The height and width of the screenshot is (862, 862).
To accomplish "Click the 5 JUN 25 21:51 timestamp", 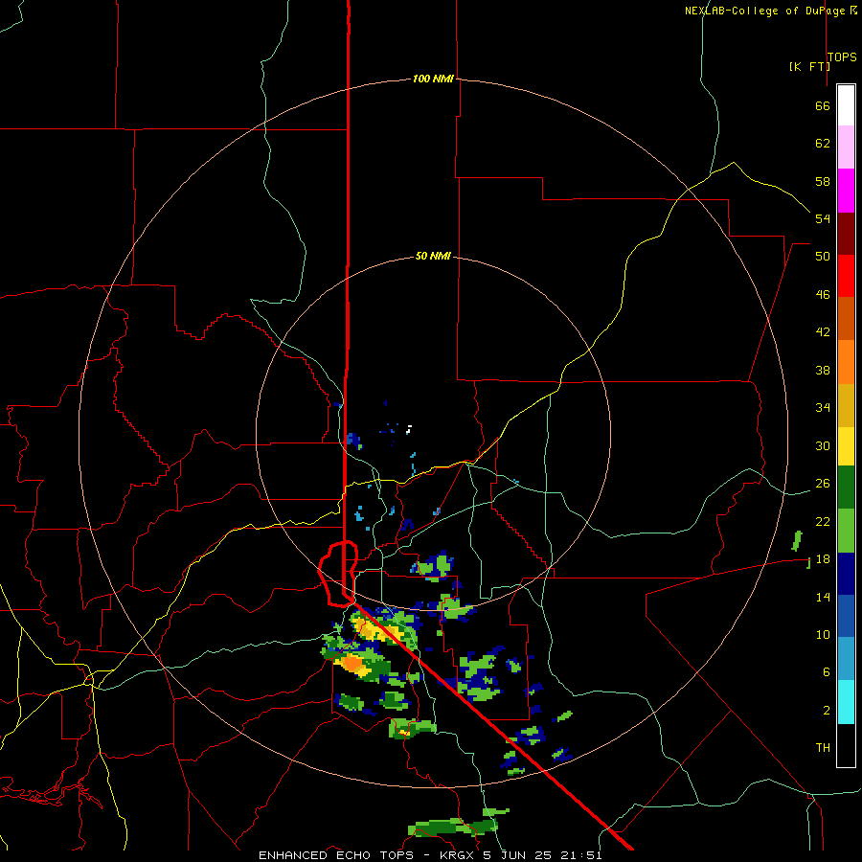I will pyautogui.click(x=543, y=855).
